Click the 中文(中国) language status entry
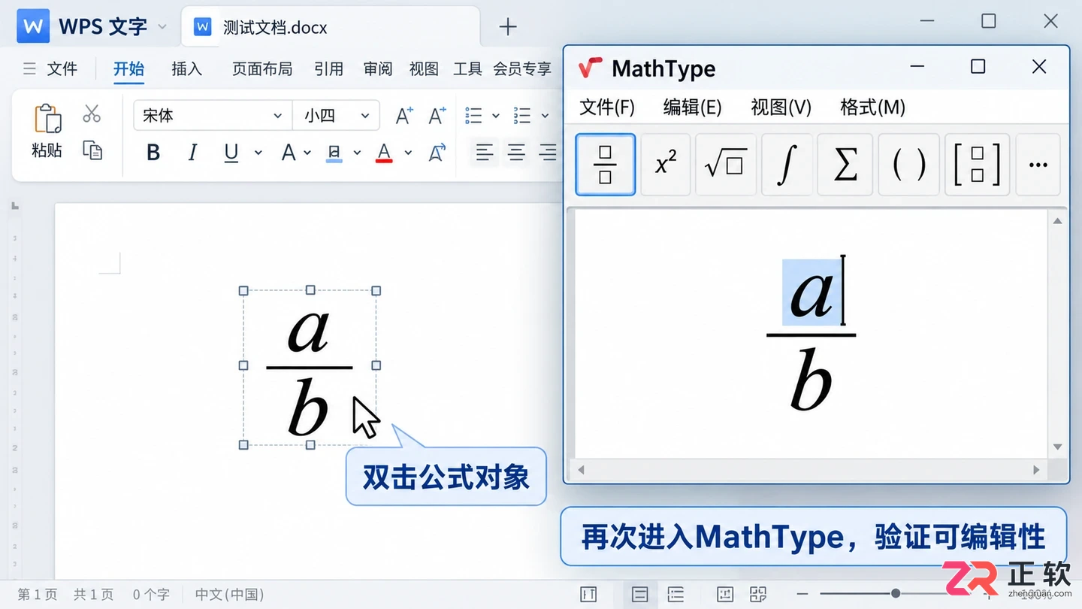 (x=230, y=595)
